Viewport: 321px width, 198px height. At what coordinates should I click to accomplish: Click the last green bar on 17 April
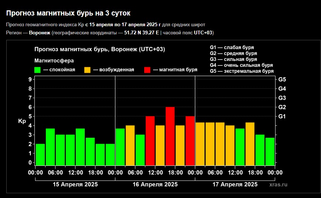coord(270,151)
